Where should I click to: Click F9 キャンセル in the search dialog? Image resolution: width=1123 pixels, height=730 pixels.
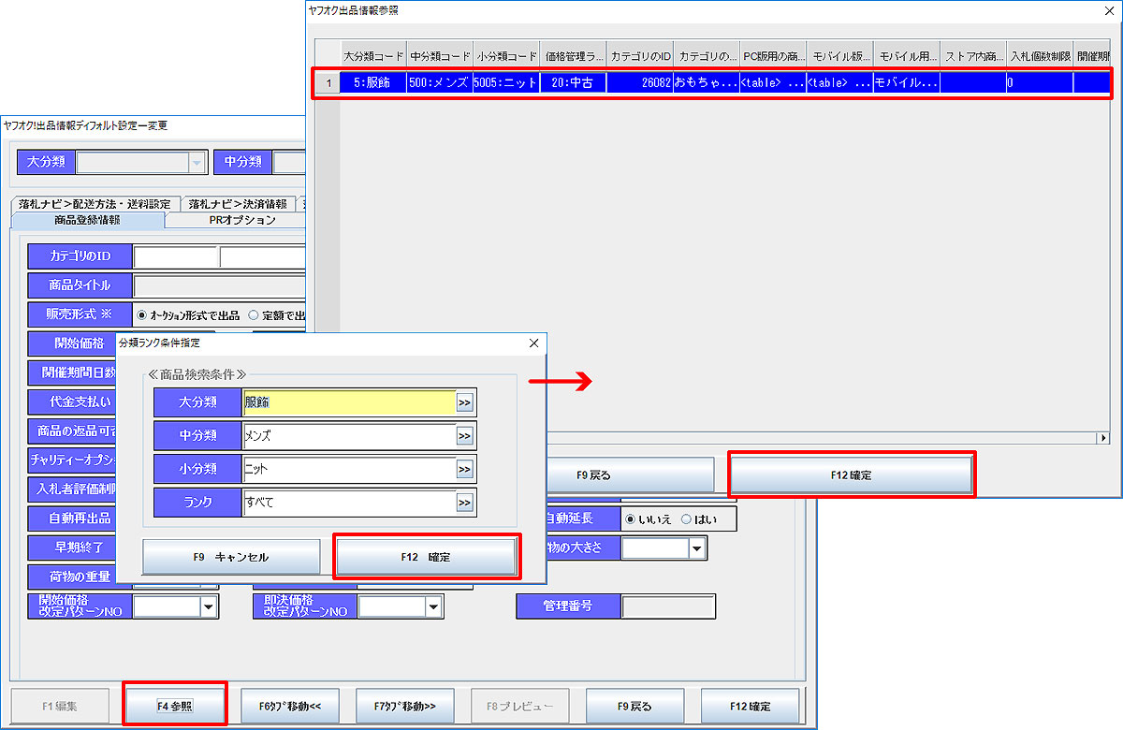coord(231,557)
